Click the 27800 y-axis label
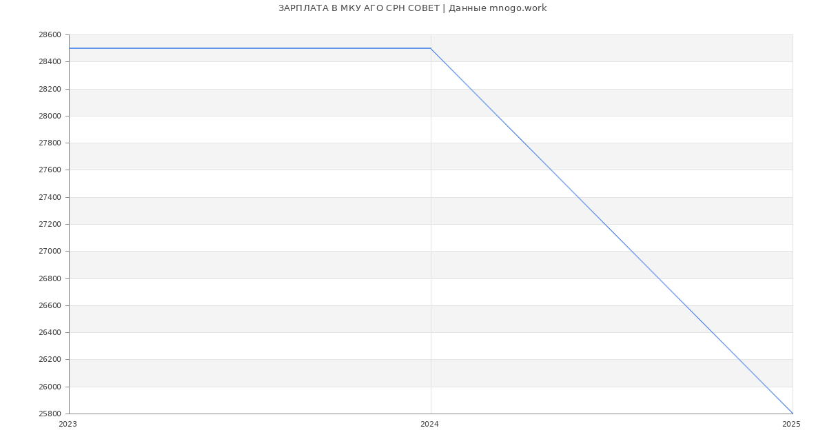 50,143
